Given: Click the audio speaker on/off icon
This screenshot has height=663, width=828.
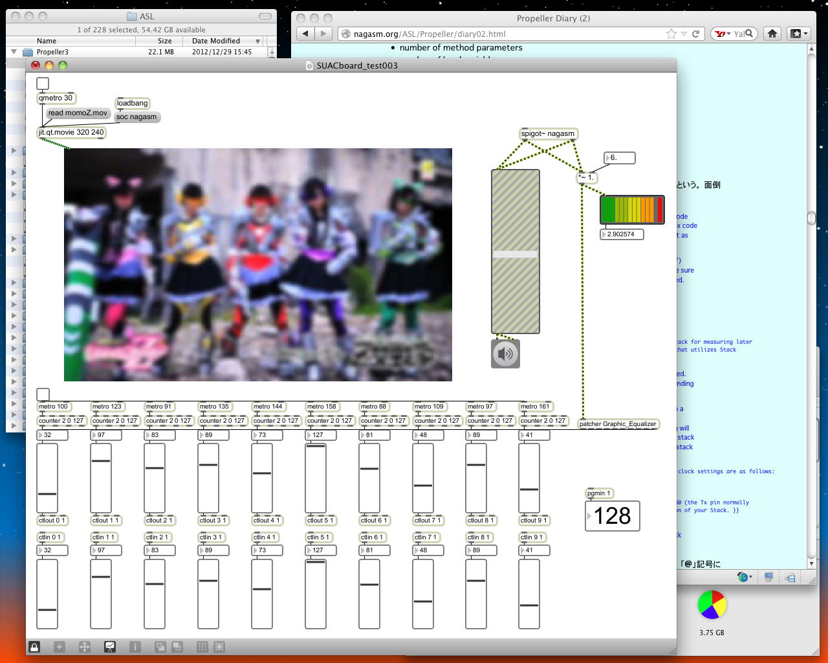Looking at the screenshot, I should point(505,354).
